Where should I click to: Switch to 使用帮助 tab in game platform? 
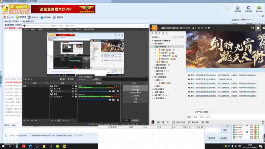pyautogui.click(x=46, y=17)
